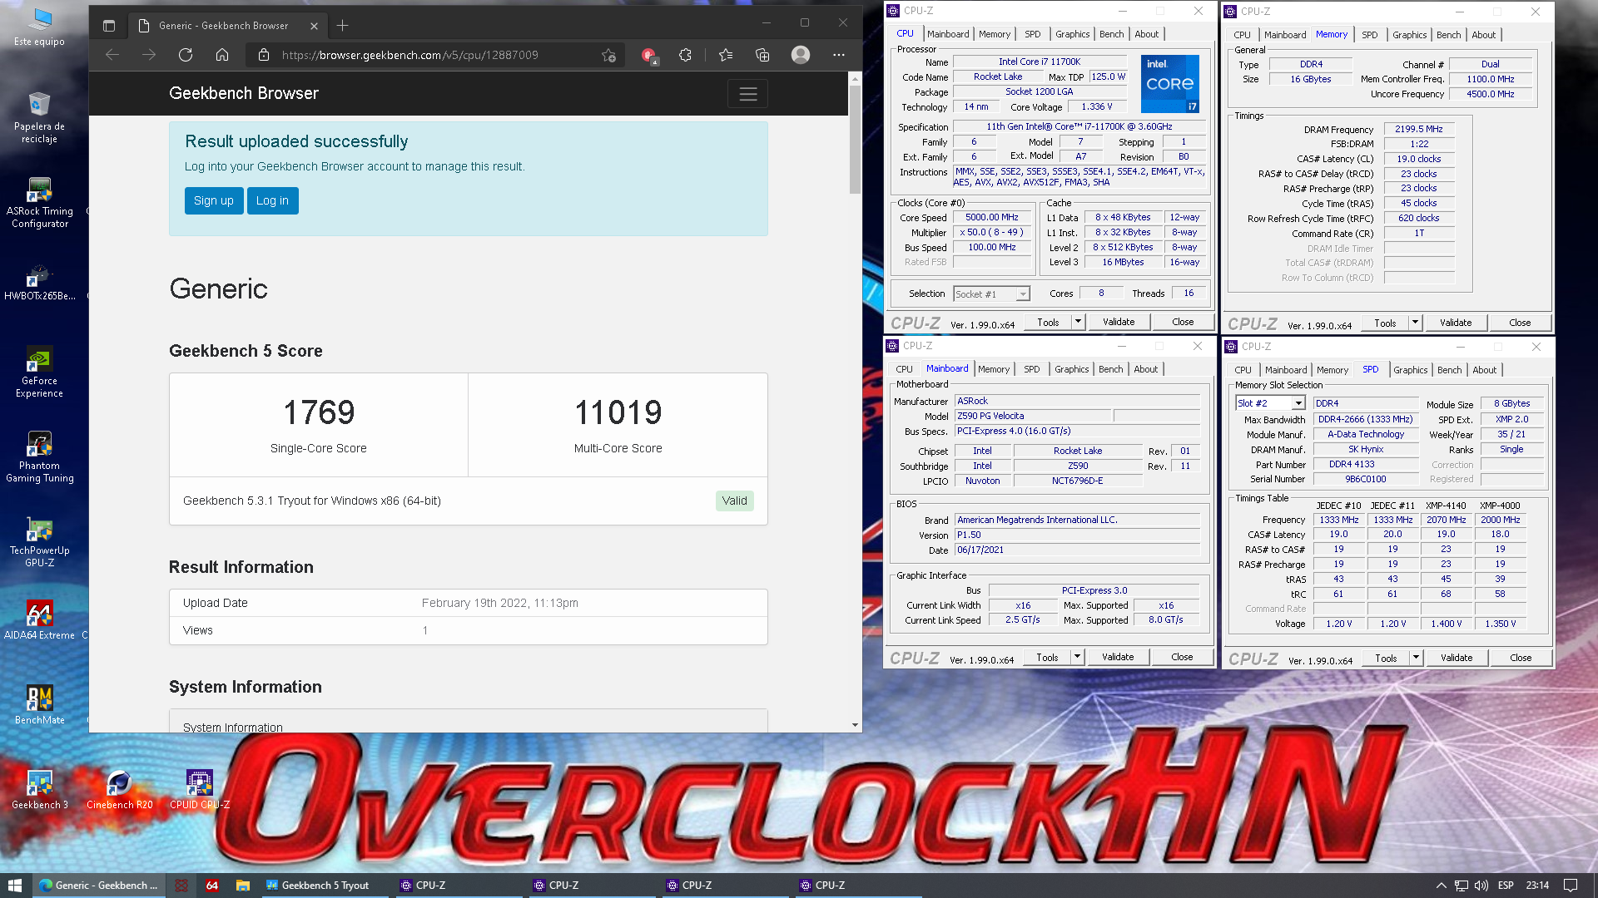Switch to Bench tab in CPU-tab CPU-Z window
The height and width of the screenshot is (898, 1598).
[1111, 34]
